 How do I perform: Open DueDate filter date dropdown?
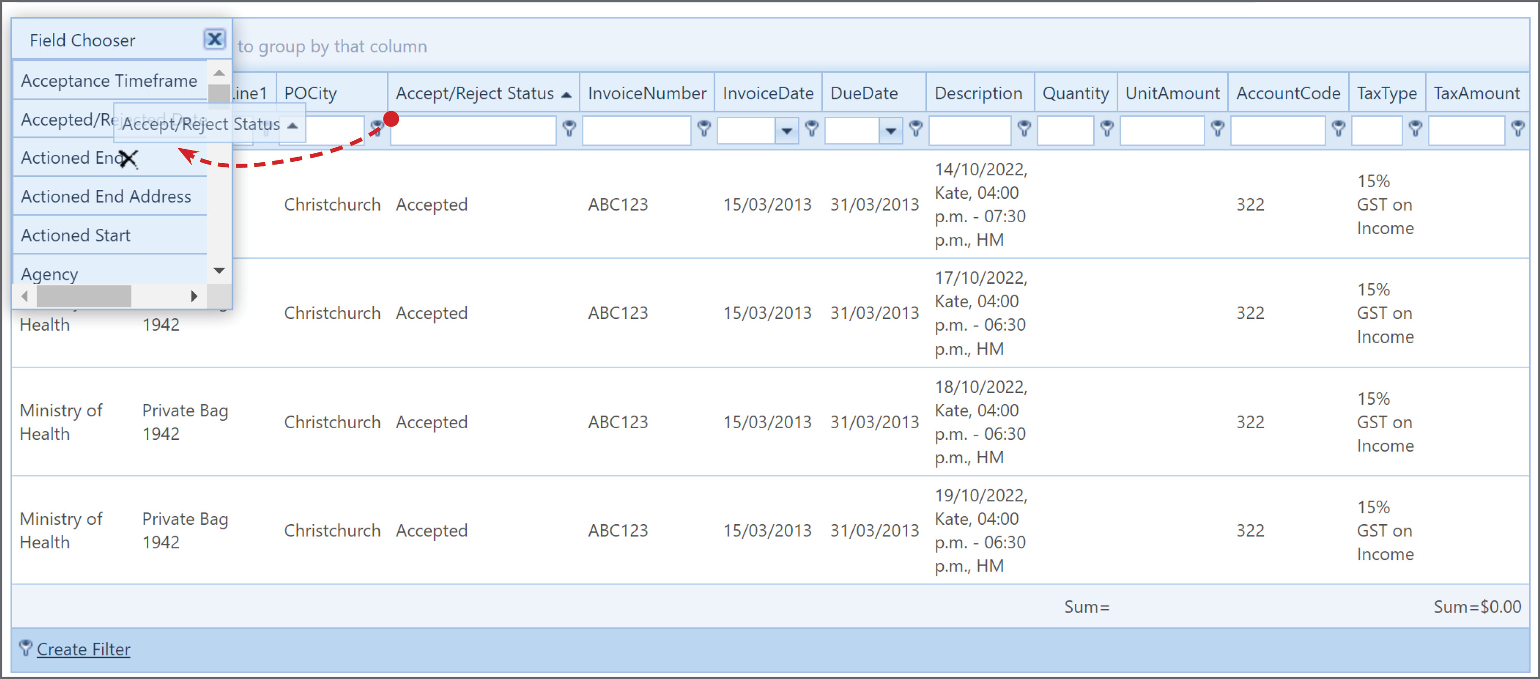[891, 130]
